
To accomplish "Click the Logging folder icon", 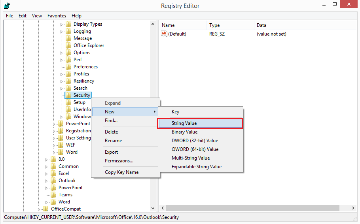I will [68, 31].
